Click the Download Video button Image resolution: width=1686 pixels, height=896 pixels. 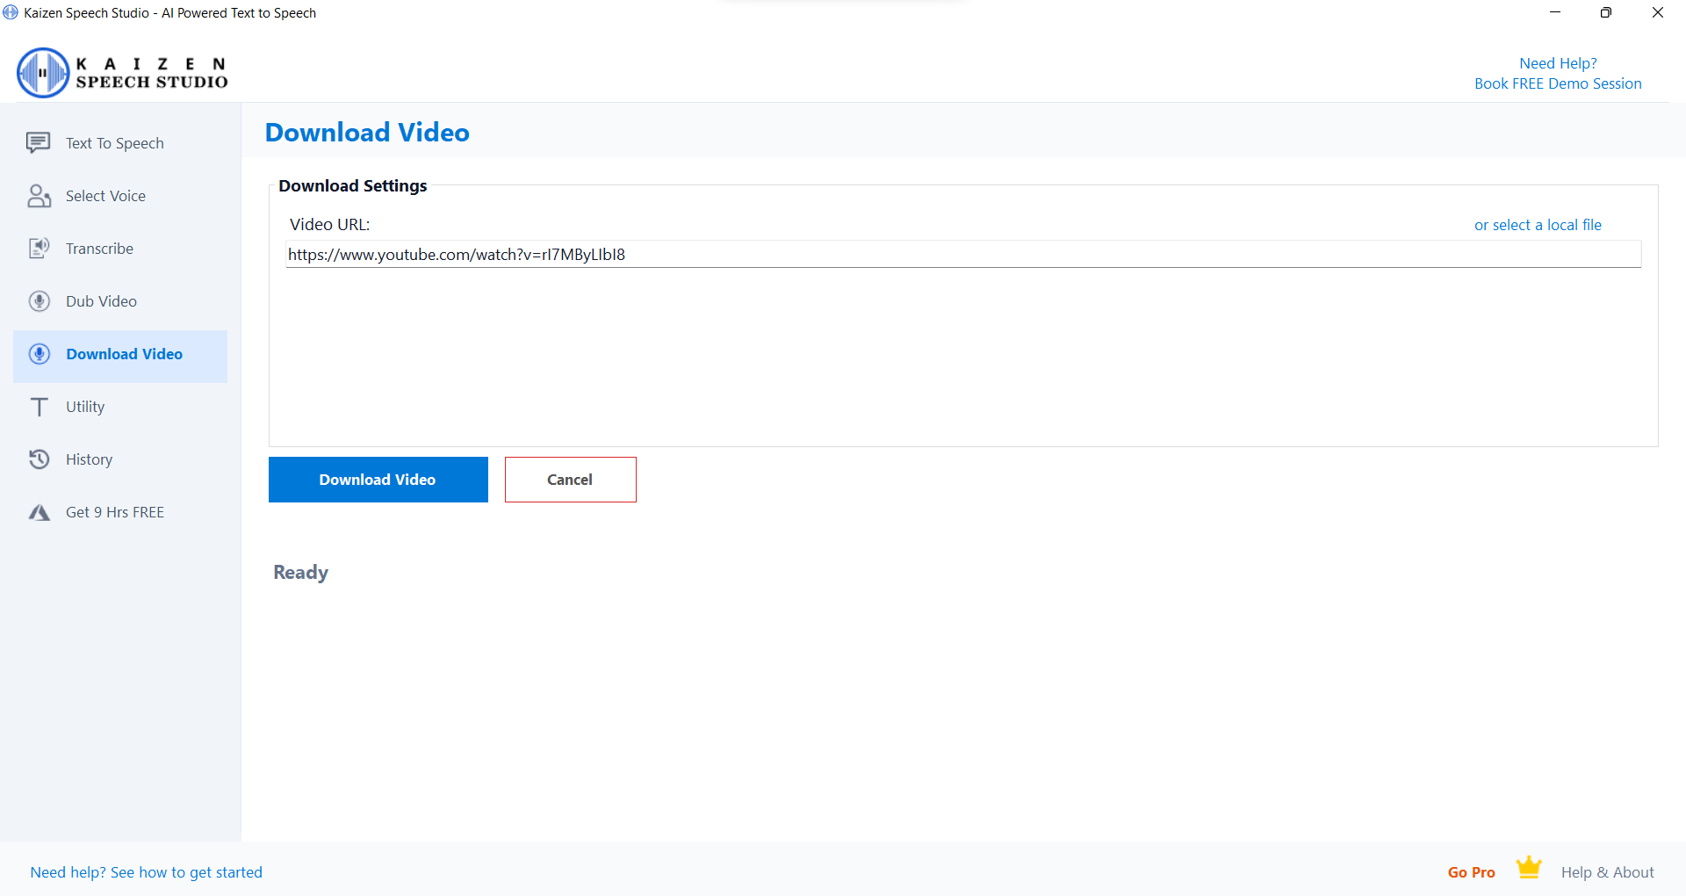click(378, 479)
